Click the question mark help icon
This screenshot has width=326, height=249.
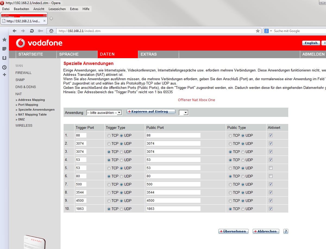coord(286,231)
